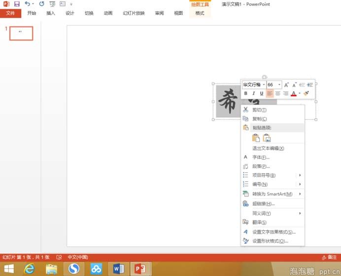The image size is (341, 276).
Task: Click the 希 character in the text box
Action: [x=228, y=102]
